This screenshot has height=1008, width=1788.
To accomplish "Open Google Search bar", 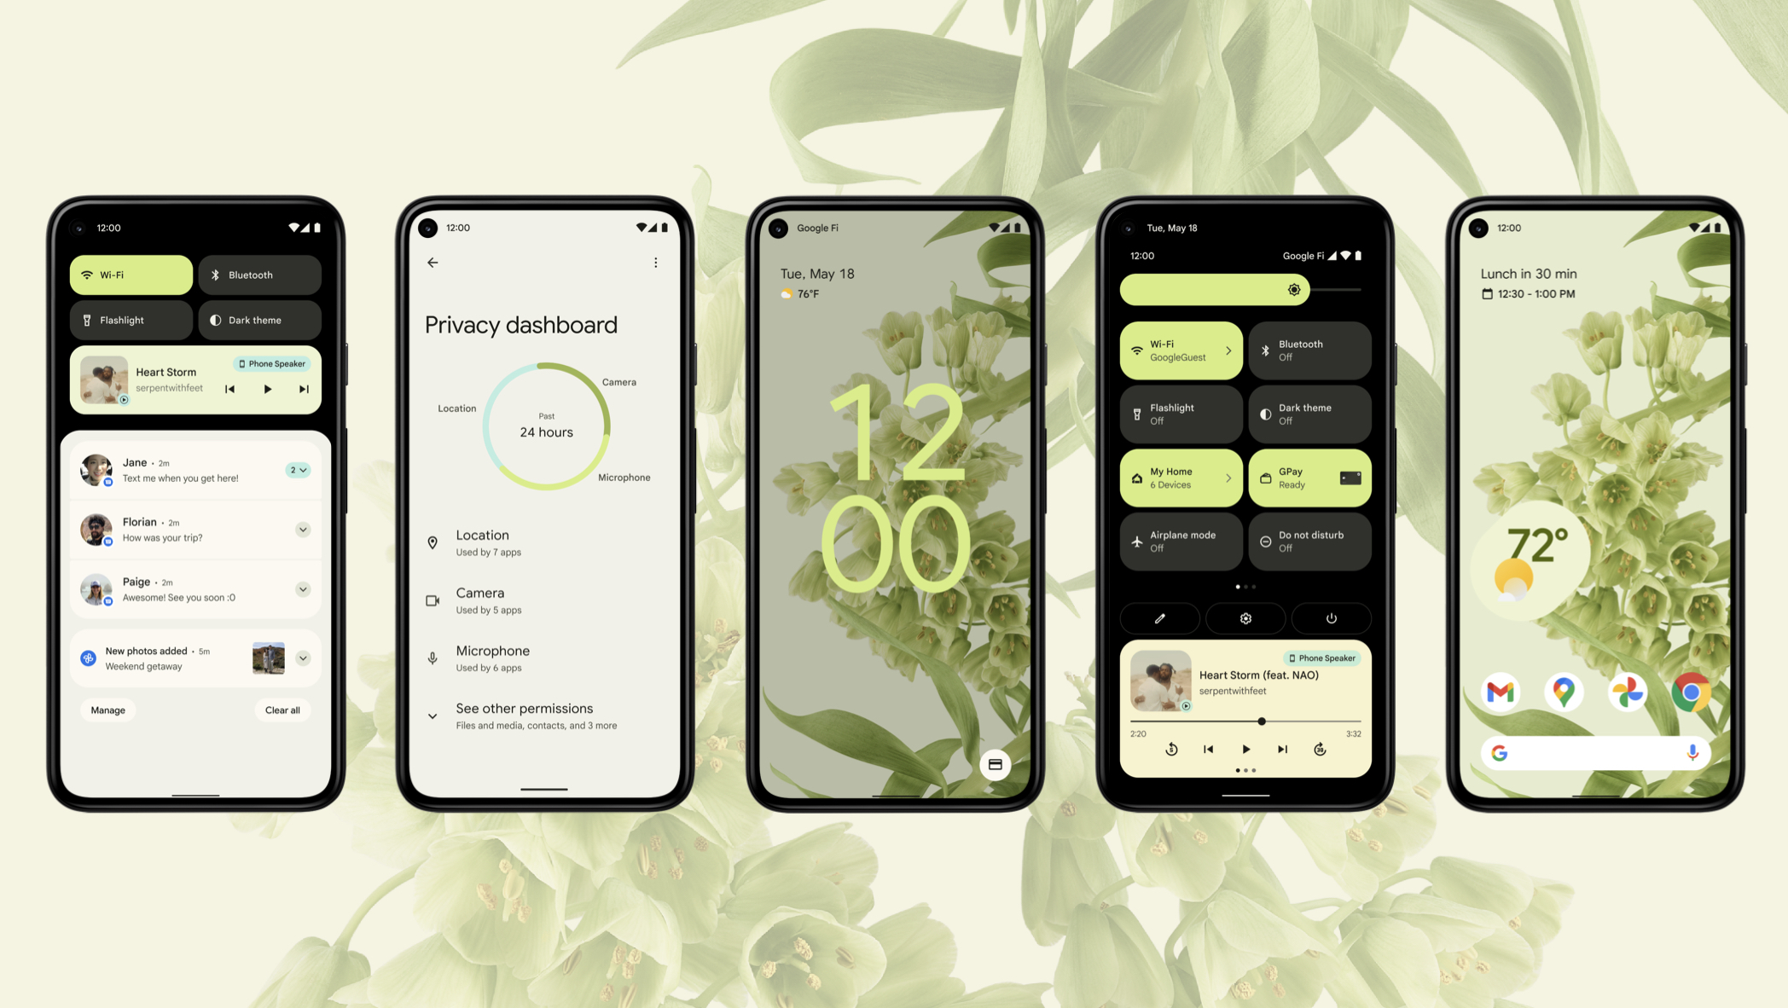I will pos(1594,751).
